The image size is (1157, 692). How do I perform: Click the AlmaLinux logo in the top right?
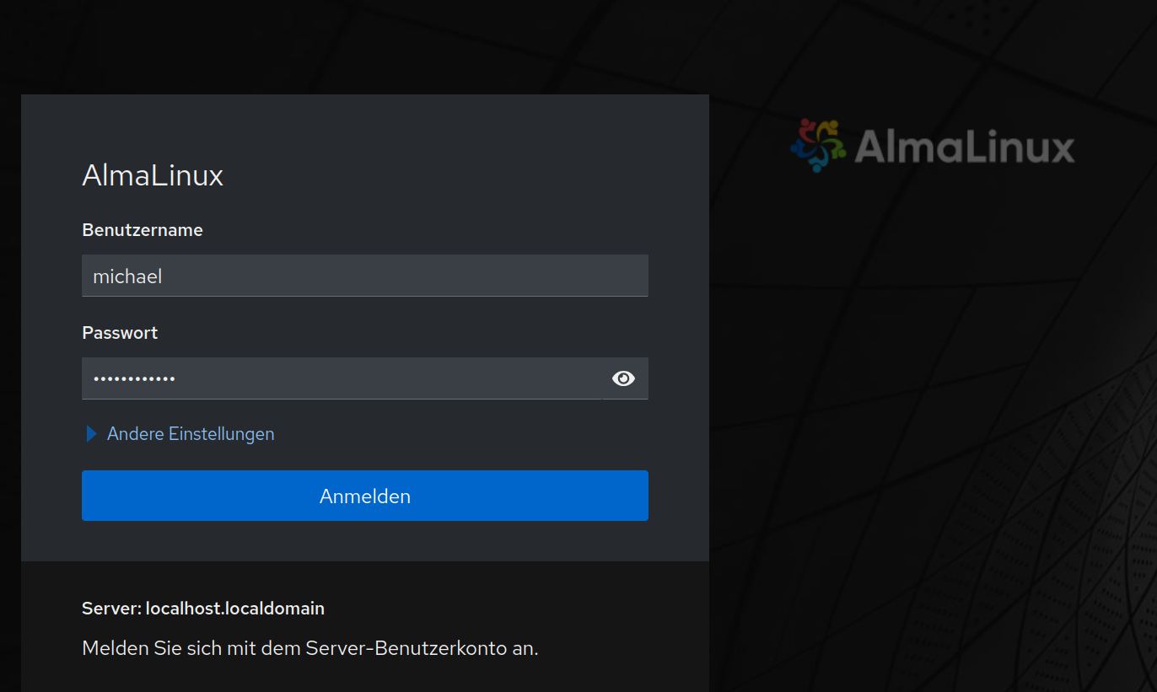click(930, 147)
